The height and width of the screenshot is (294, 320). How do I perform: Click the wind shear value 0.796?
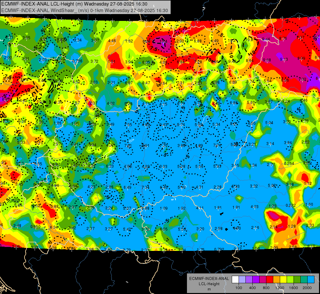pos(77,61)
